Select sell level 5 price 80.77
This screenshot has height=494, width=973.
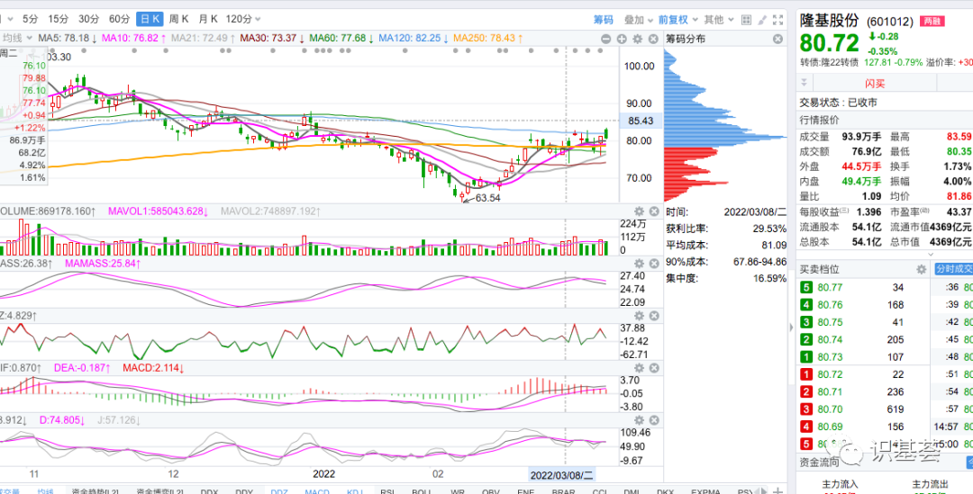pyautogui.click(x=829, y=287)
